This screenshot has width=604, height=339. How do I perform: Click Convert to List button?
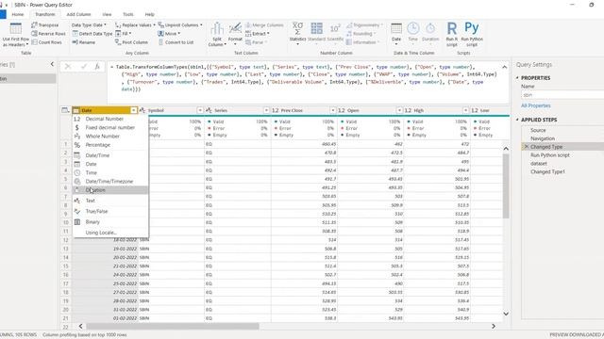point(176,42)
